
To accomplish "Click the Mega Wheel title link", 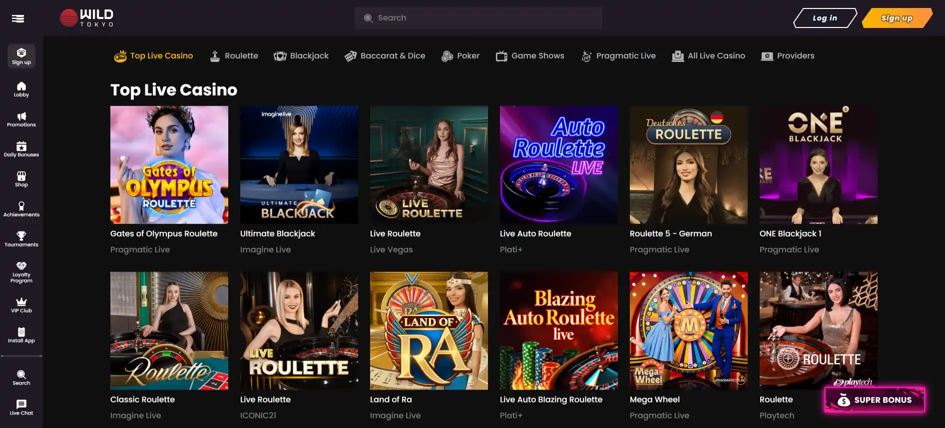I will click(655, 400).
